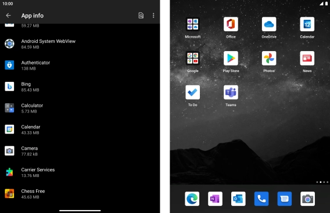Image resolution: width=330 pixels, height=213 pixels.
Task: Launch OneDrive from home screen
Action: (x=269, y=24)
